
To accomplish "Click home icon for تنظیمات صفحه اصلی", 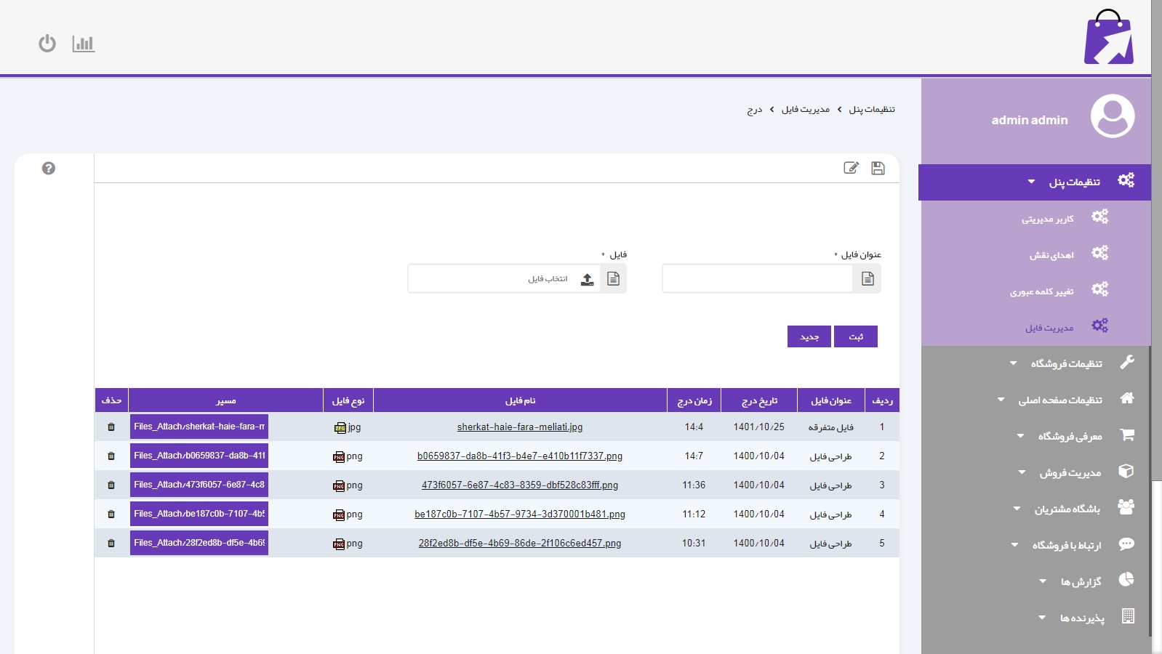I will pyautogui.click(x=1127, y=398).
